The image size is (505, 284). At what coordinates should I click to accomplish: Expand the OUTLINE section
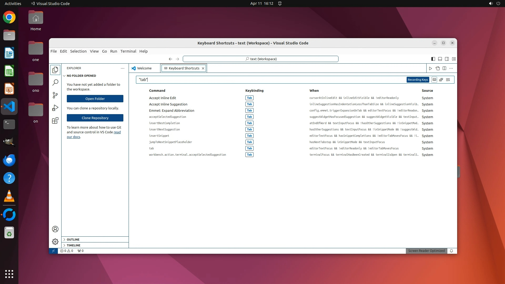[73, 240]
